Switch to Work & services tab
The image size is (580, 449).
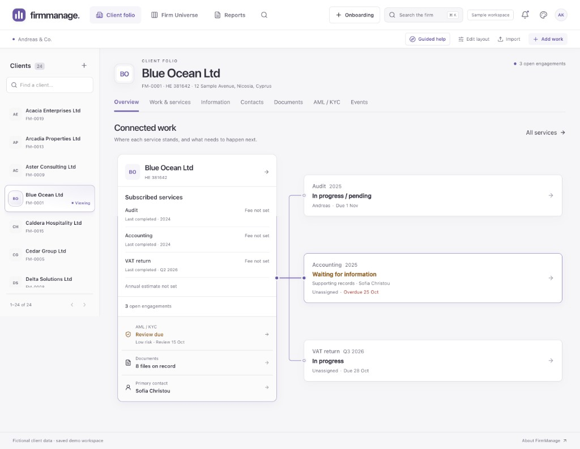[170, 102]
